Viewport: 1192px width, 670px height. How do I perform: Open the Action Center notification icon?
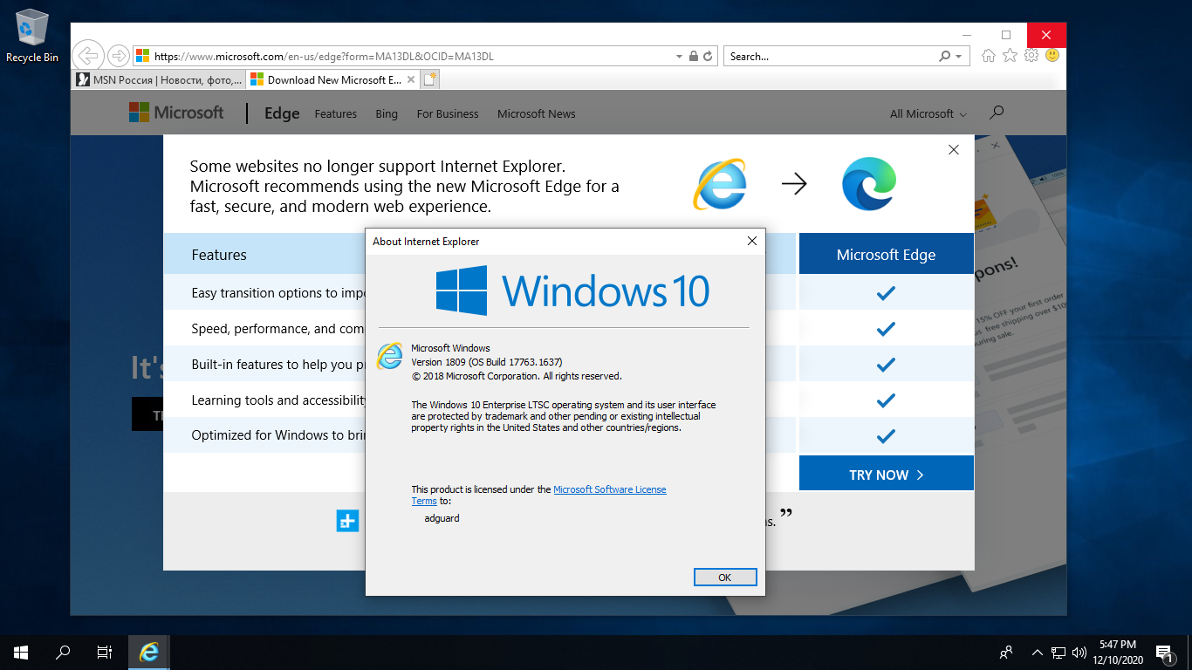point(1163,652)
